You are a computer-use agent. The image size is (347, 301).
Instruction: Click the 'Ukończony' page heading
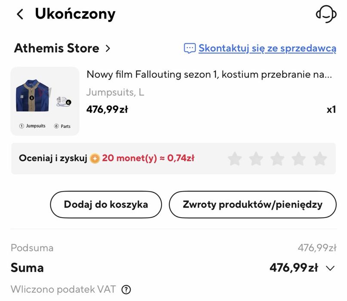point(75,14)
